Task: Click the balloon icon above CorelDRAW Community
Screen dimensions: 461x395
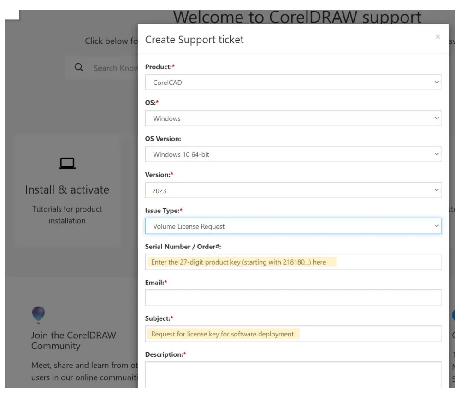Action: tap(39, 315)
